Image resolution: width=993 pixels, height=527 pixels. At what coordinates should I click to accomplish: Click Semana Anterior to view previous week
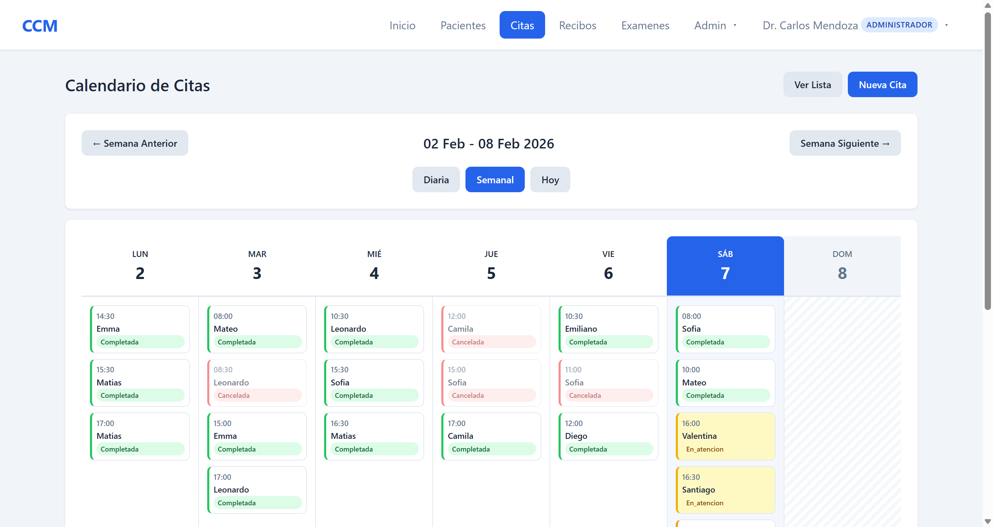click(134, 143)
